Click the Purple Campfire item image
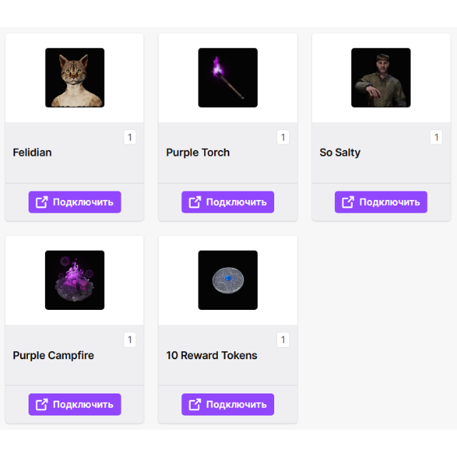The height and width of the screenshot is (457, 457). pos(74,280)
